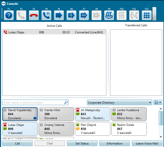Image resolution: width=164 pixels, height=147 pixels.
Task: Click the F10 grayed conference icon
Action: 122,15
